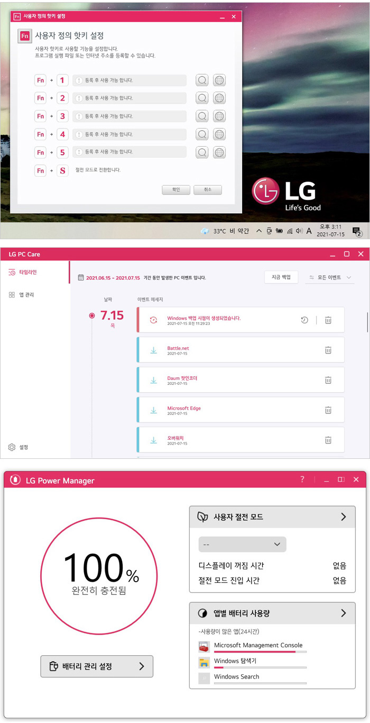The height and width of the screenshot is (723, 370).
Task: Click the Fn+2 hotkey registration field
Action: pos(129,98)
